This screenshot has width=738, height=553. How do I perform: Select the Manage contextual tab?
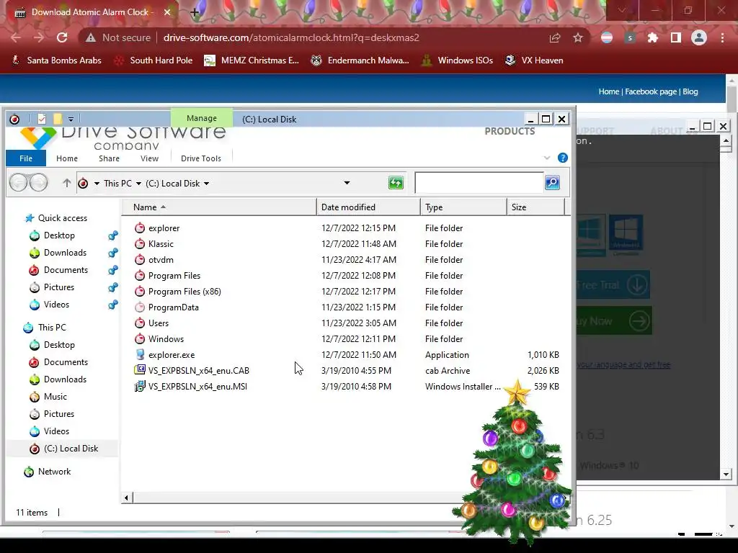(202, 118)
